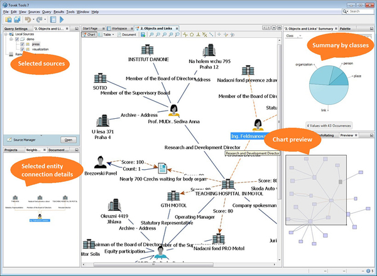Click the link slice of pie chart
Viewport: 377px width, 276px height.
329,96
